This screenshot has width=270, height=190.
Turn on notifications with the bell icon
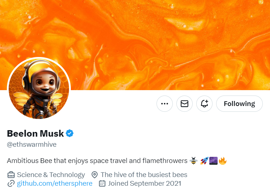(x=204, y=104)
